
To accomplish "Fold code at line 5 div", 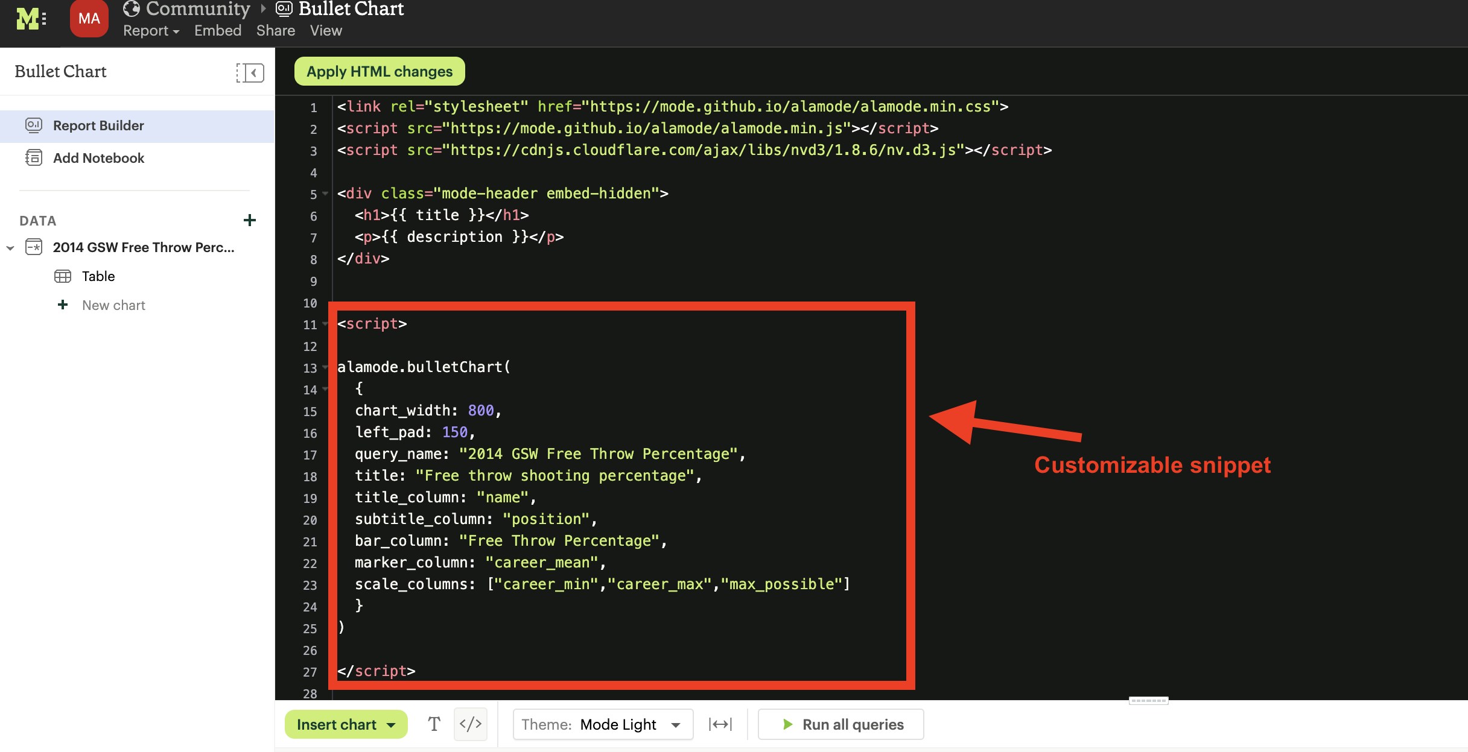I will coord(326,194).
